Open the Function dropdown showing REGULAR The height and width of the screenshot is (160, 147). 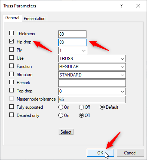(92, 67)
